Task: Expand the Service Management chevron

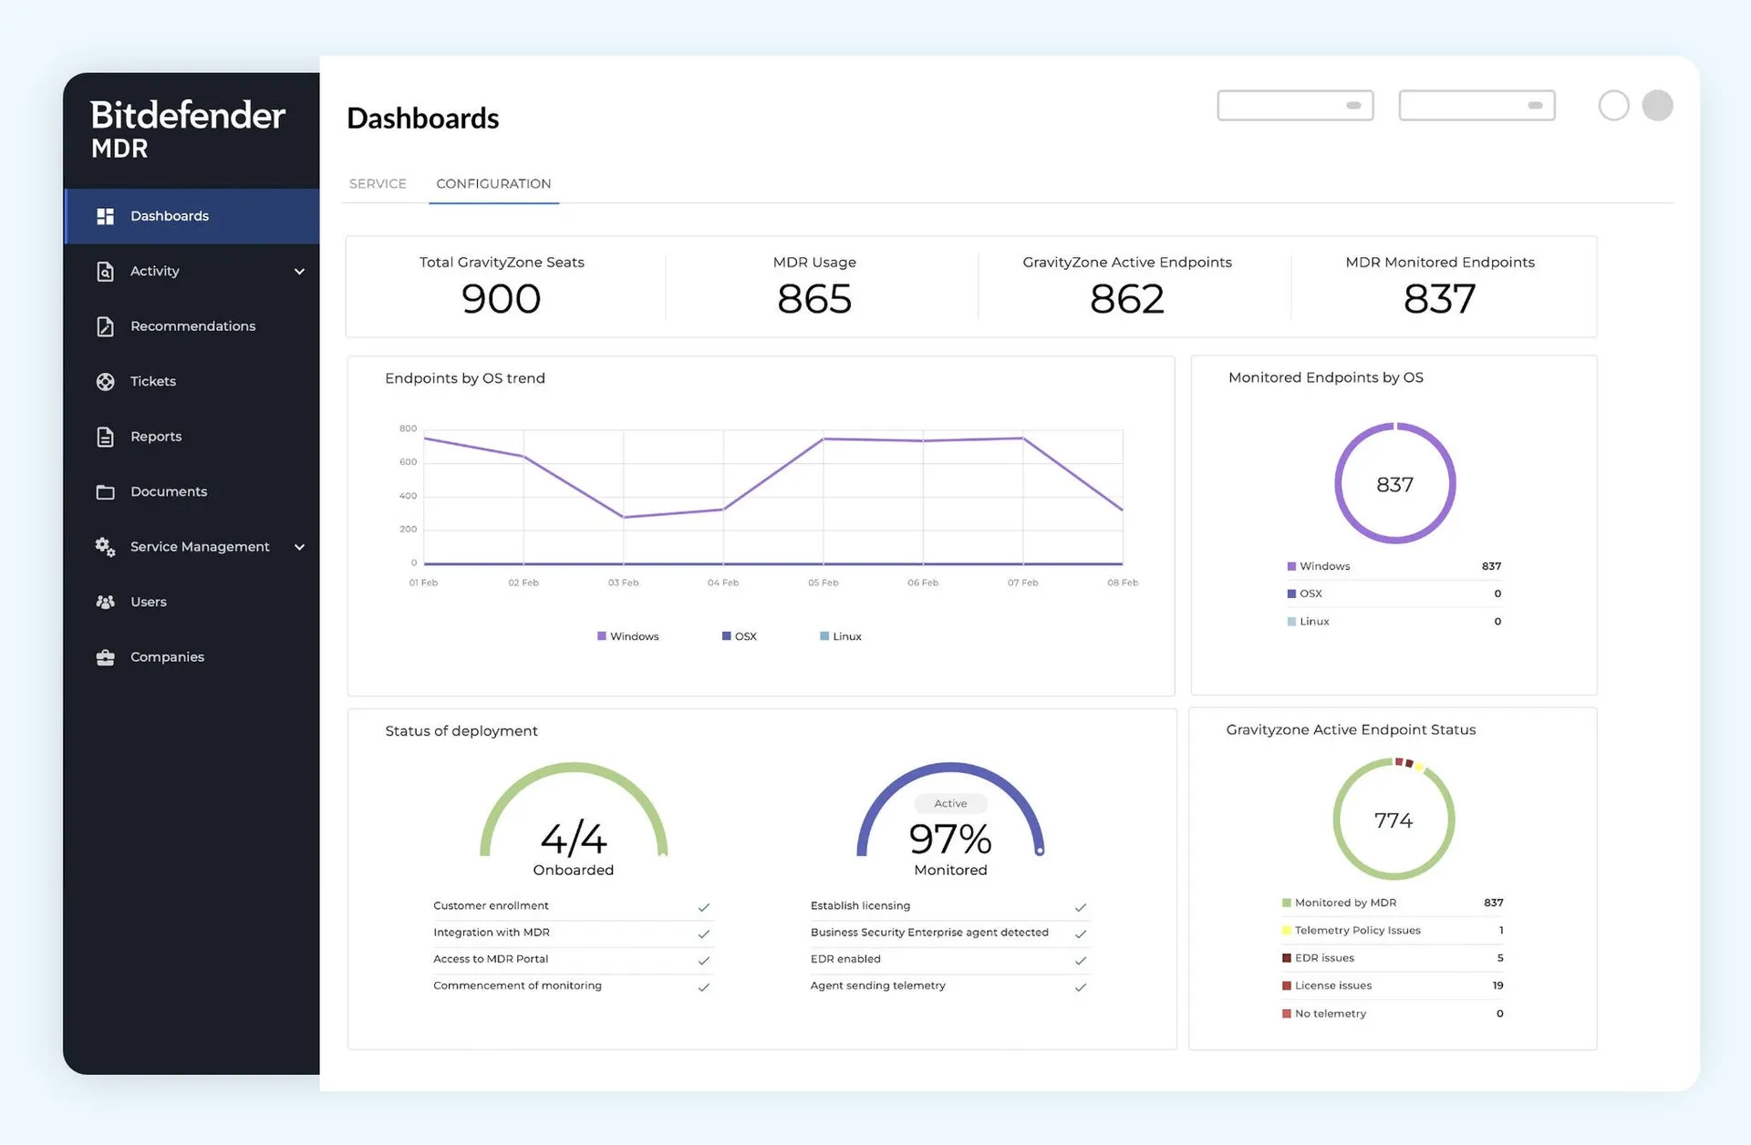Action: [x=299, y=547]
